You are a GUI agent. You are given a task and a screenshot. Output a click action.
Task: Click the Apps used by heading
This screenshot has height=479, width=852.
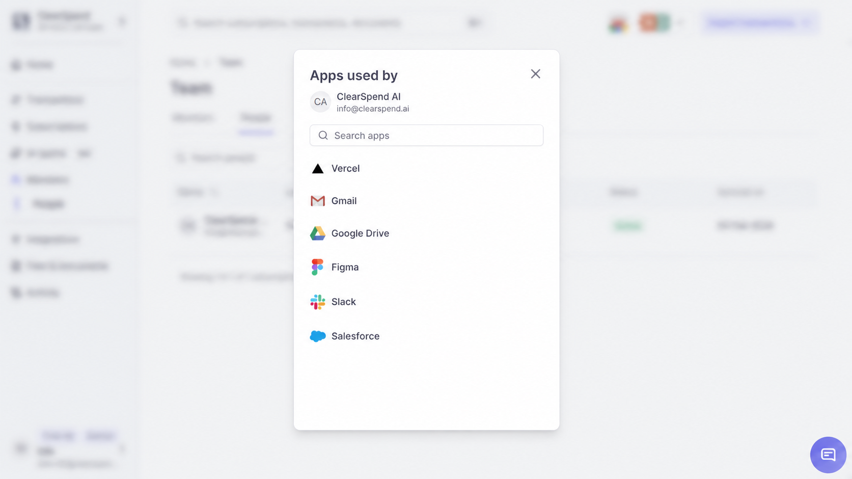click(x=353, y=75)
